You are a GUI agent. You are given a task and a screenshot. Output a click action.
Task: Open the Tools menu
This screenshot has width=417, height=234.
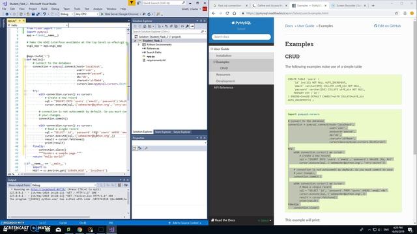(x=77, y=9)
